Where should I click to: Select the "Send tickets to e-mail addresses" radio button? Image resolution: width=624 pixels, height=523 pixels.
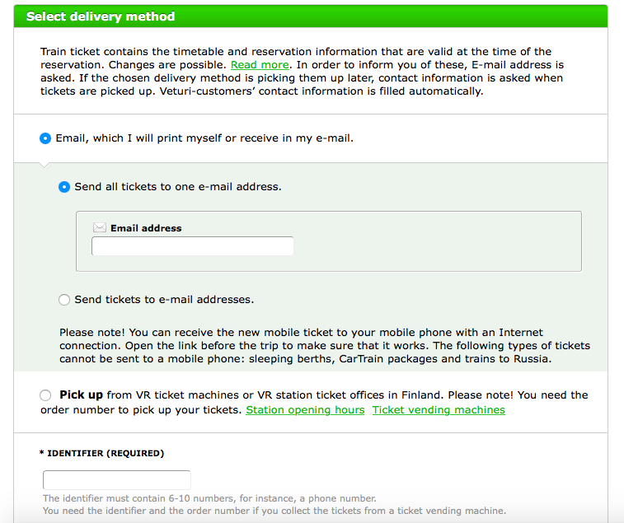64,300
